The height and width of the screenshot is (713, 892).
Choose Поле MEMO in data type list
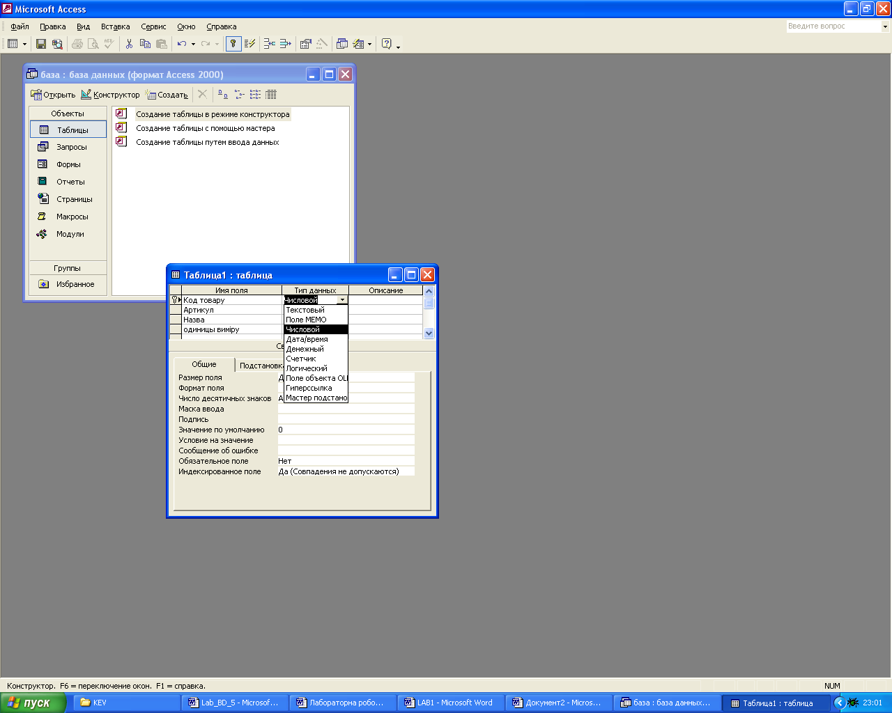pos(316,320)
